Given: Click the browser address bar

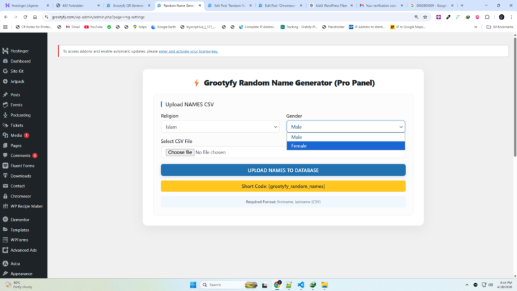Looking at the screenshot, I should click(231, 17).
